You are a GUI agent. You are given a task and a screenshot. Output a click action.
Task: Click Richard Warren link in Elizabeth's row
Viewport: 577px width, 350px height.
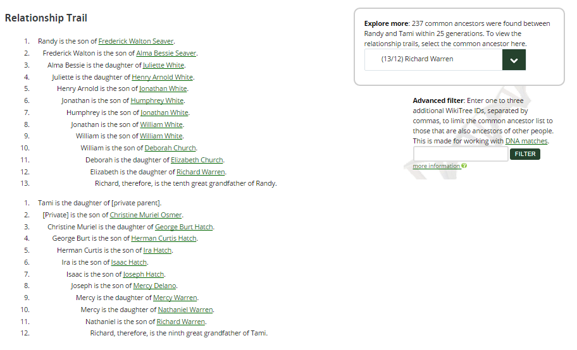(x=201, y=172)
